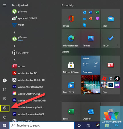Open Settings gear icon

5,108
